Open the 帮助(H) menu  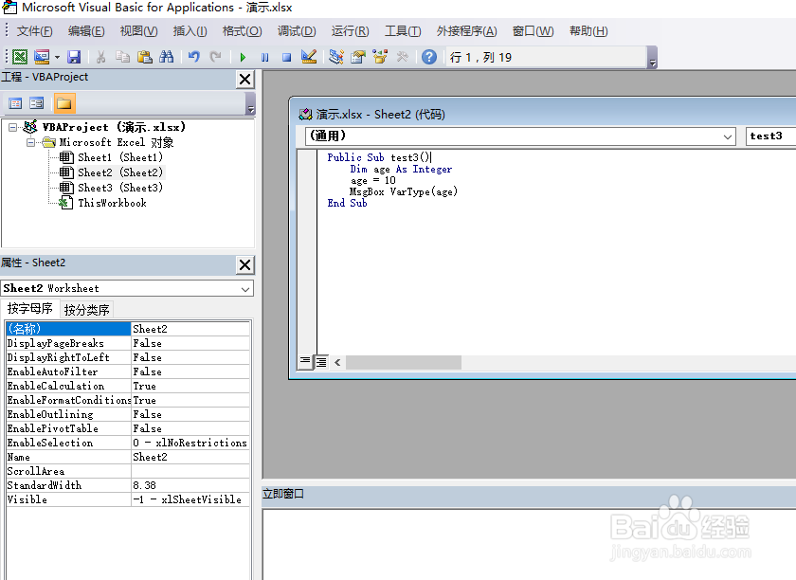pyautogui.click(x=588, y=31)
